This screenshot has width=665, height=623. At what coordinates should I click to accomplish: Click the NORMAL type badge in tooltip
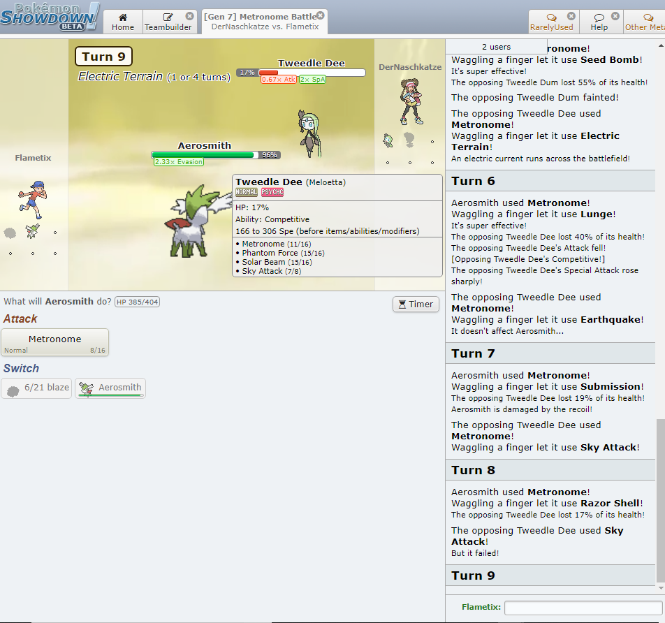[x=247, y=192]
